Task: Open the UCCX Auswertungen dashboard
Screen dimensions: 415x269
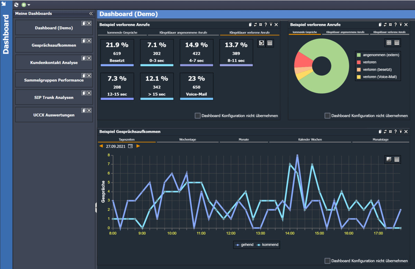Action: pyautogui.click(x=54, y=115)
